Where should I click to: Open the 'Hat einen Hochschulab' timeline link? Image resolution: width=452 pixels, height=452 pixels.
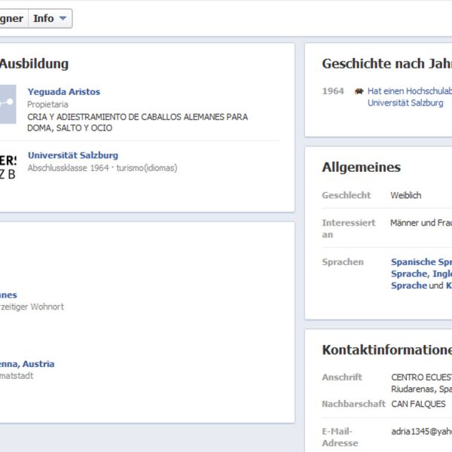tap(409, 90)
